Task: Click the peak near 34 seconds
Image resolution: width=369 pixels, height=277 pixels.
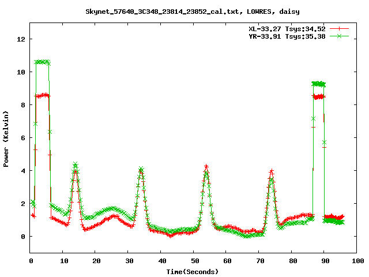Action: coord(141,170)
